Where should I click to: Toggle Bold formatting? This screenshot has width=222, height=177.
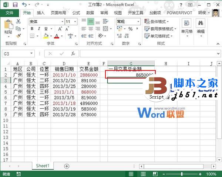[31, 29]
